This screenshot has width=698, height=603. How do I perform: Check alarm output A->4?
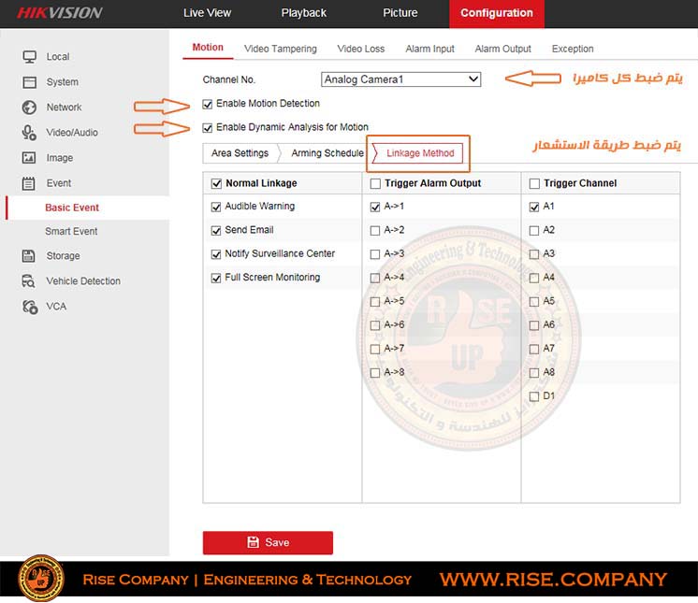point(375,278)
